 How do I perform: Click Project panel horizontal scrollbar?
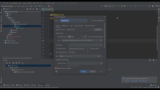pos(17,58)
